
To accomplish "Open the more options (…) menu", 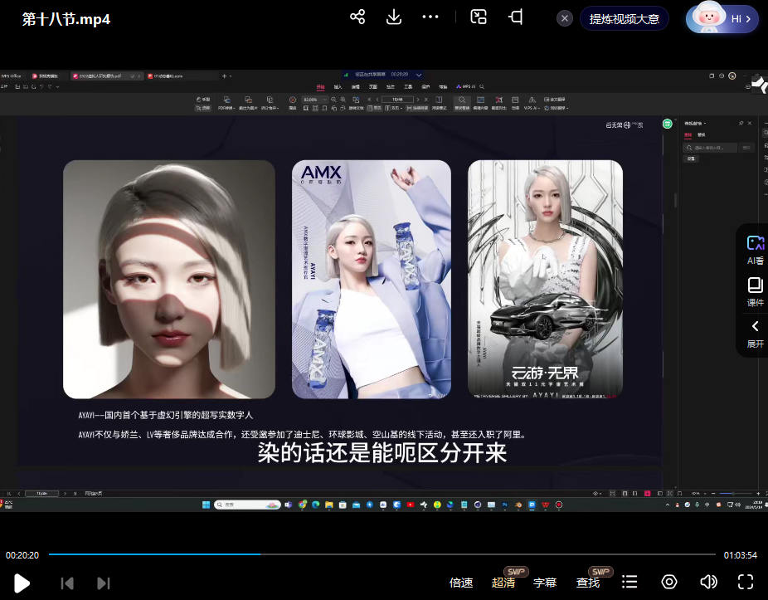I will point(430,17).
